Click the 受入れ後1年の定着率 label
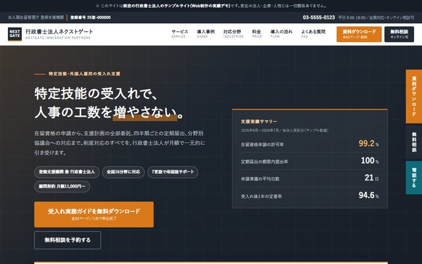The width and height of the screenshot is (422, 264). (x=261, y=197)
